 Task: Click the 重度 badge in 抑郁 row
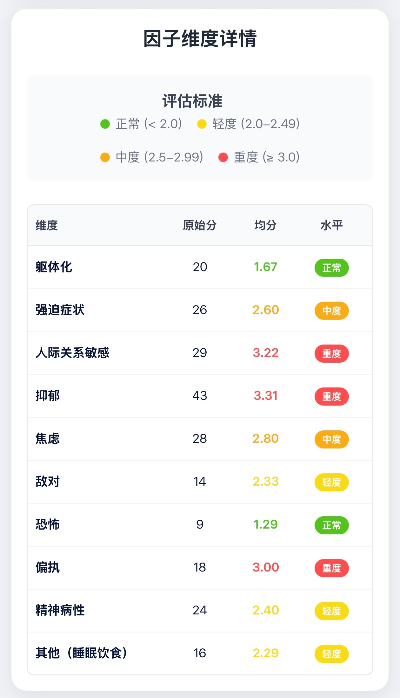(x=331, y=396)
